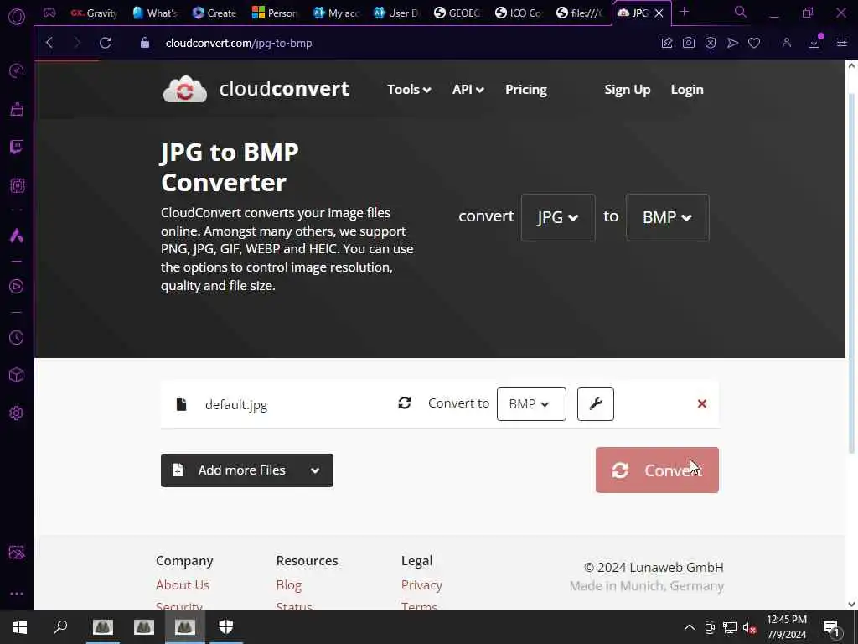Open Settings gear icon in sidebar
This screenshot has width=858, height=644.
[17, 413]
